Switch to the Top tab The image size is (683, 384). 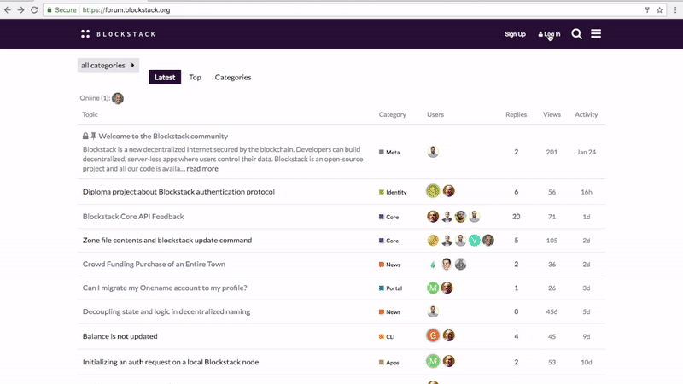pos(195,77)
